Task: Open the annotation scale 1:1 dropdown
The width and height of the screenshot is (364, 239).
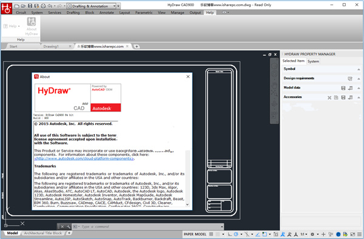Action: coord(304,234)
